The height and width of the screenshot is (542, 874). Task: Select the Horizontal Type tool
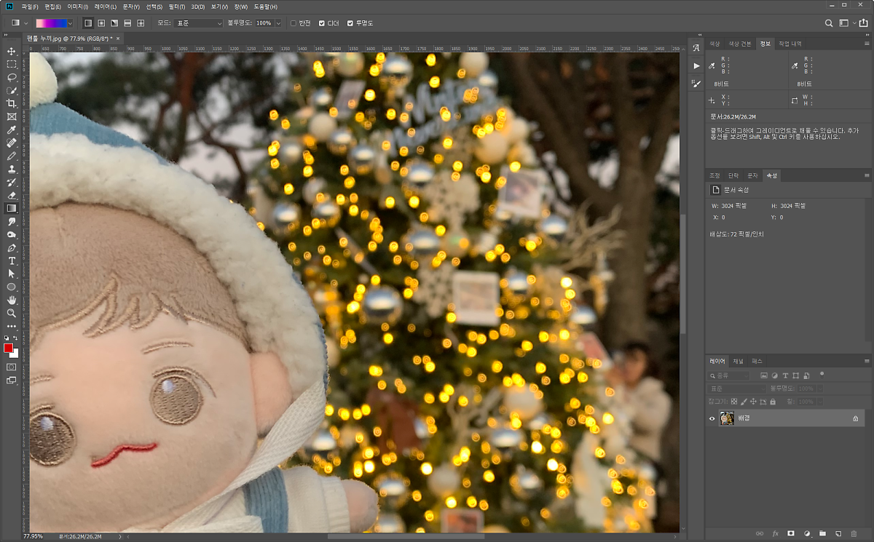coord(12,260)
